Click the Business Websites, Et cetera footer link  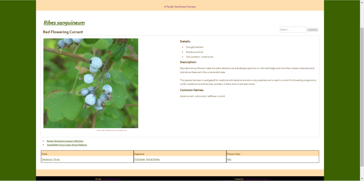[x=257, y=179]
